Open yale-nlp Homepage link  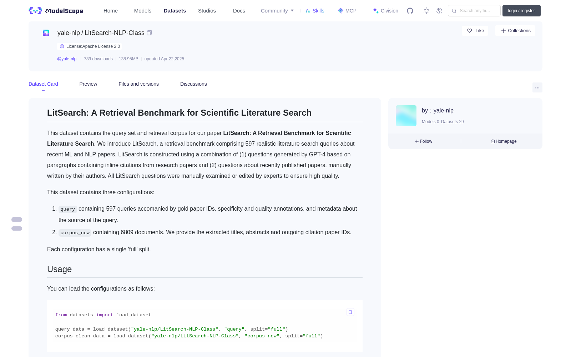pos(504,141)
